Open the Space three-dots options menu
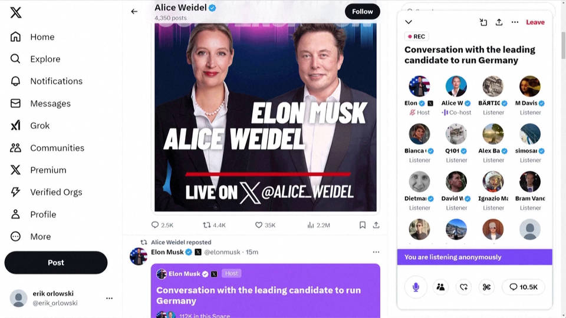Viewport: 566px width, 318px height. pos(515,22)
